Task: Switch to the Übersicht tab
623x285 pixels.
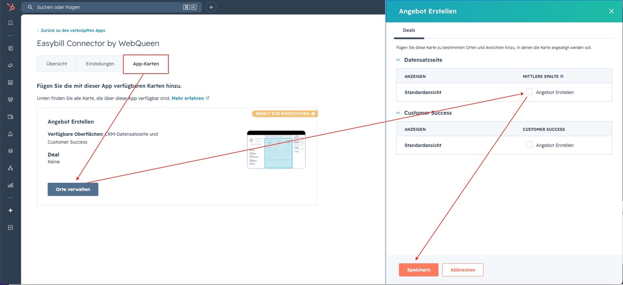Action: 57,64
